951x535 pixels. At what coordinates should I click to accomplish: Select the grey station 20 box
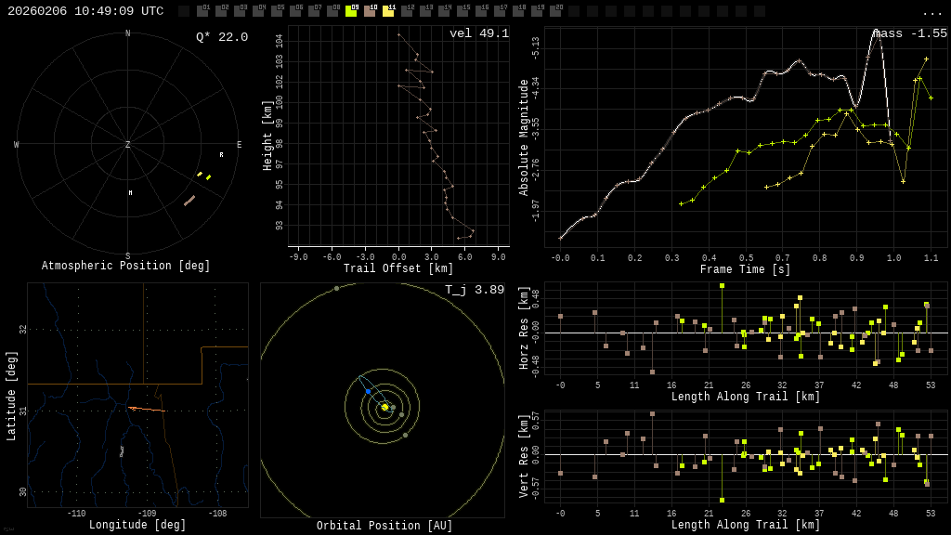(x=555, y=11)
